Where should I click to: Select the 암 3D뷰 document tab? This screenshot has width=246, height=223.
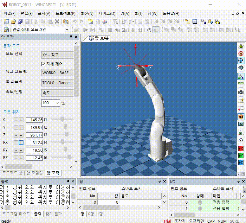tap(99, 38)
